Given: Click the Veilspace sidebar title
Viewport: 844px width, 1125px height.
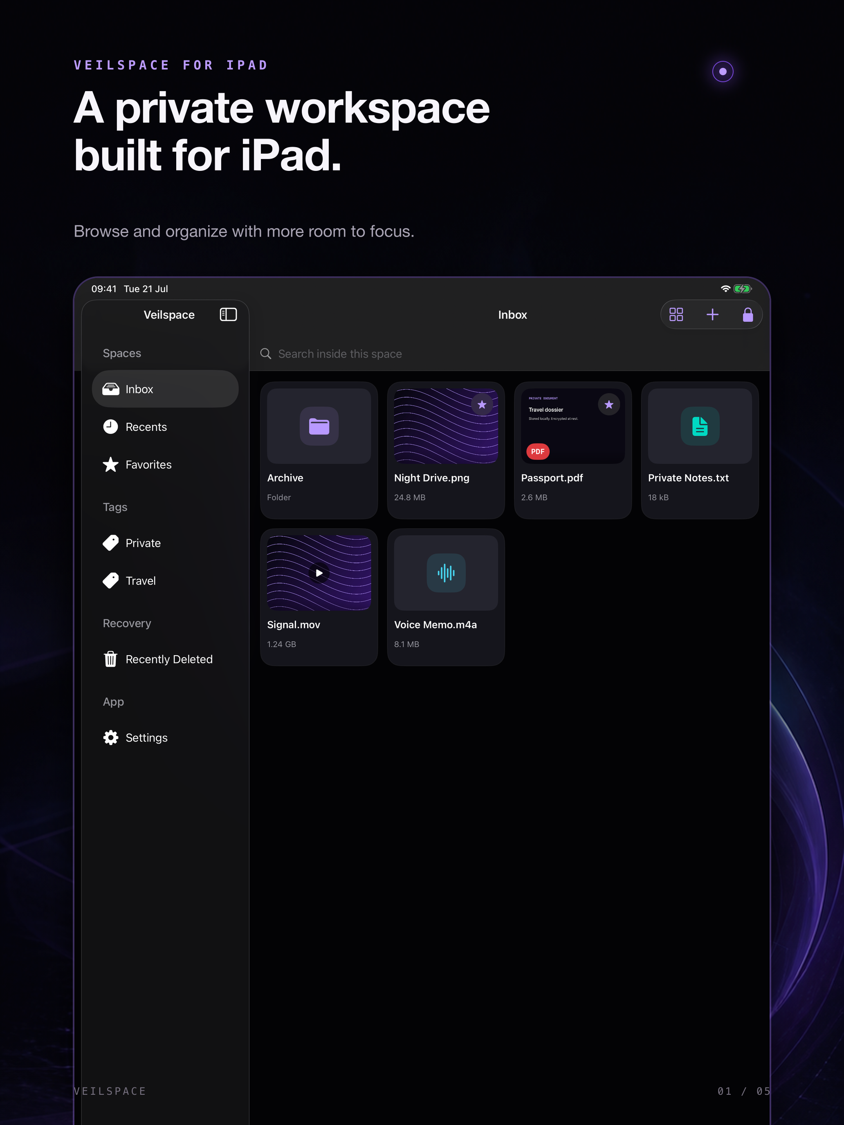Looking at the screenshot, I should (169, 315).
